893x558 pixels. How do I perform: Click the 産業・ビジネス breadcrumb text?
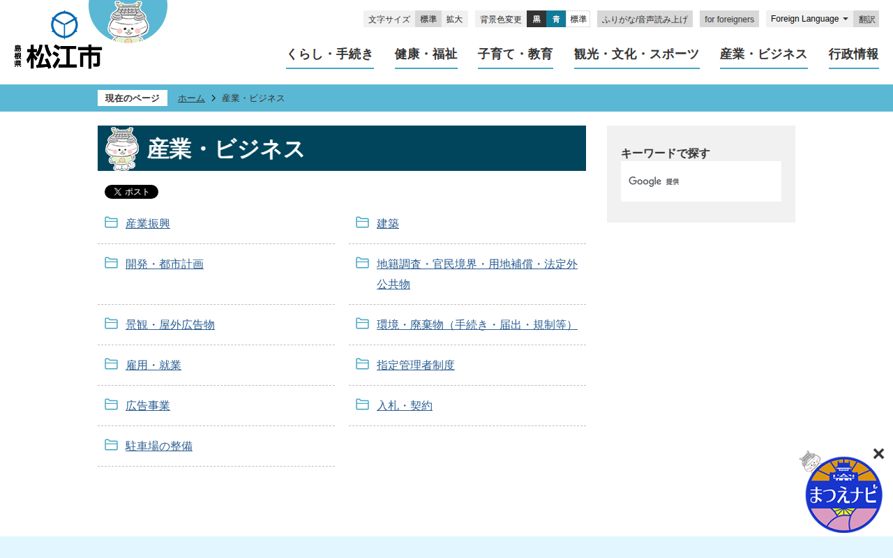[253, 98]
